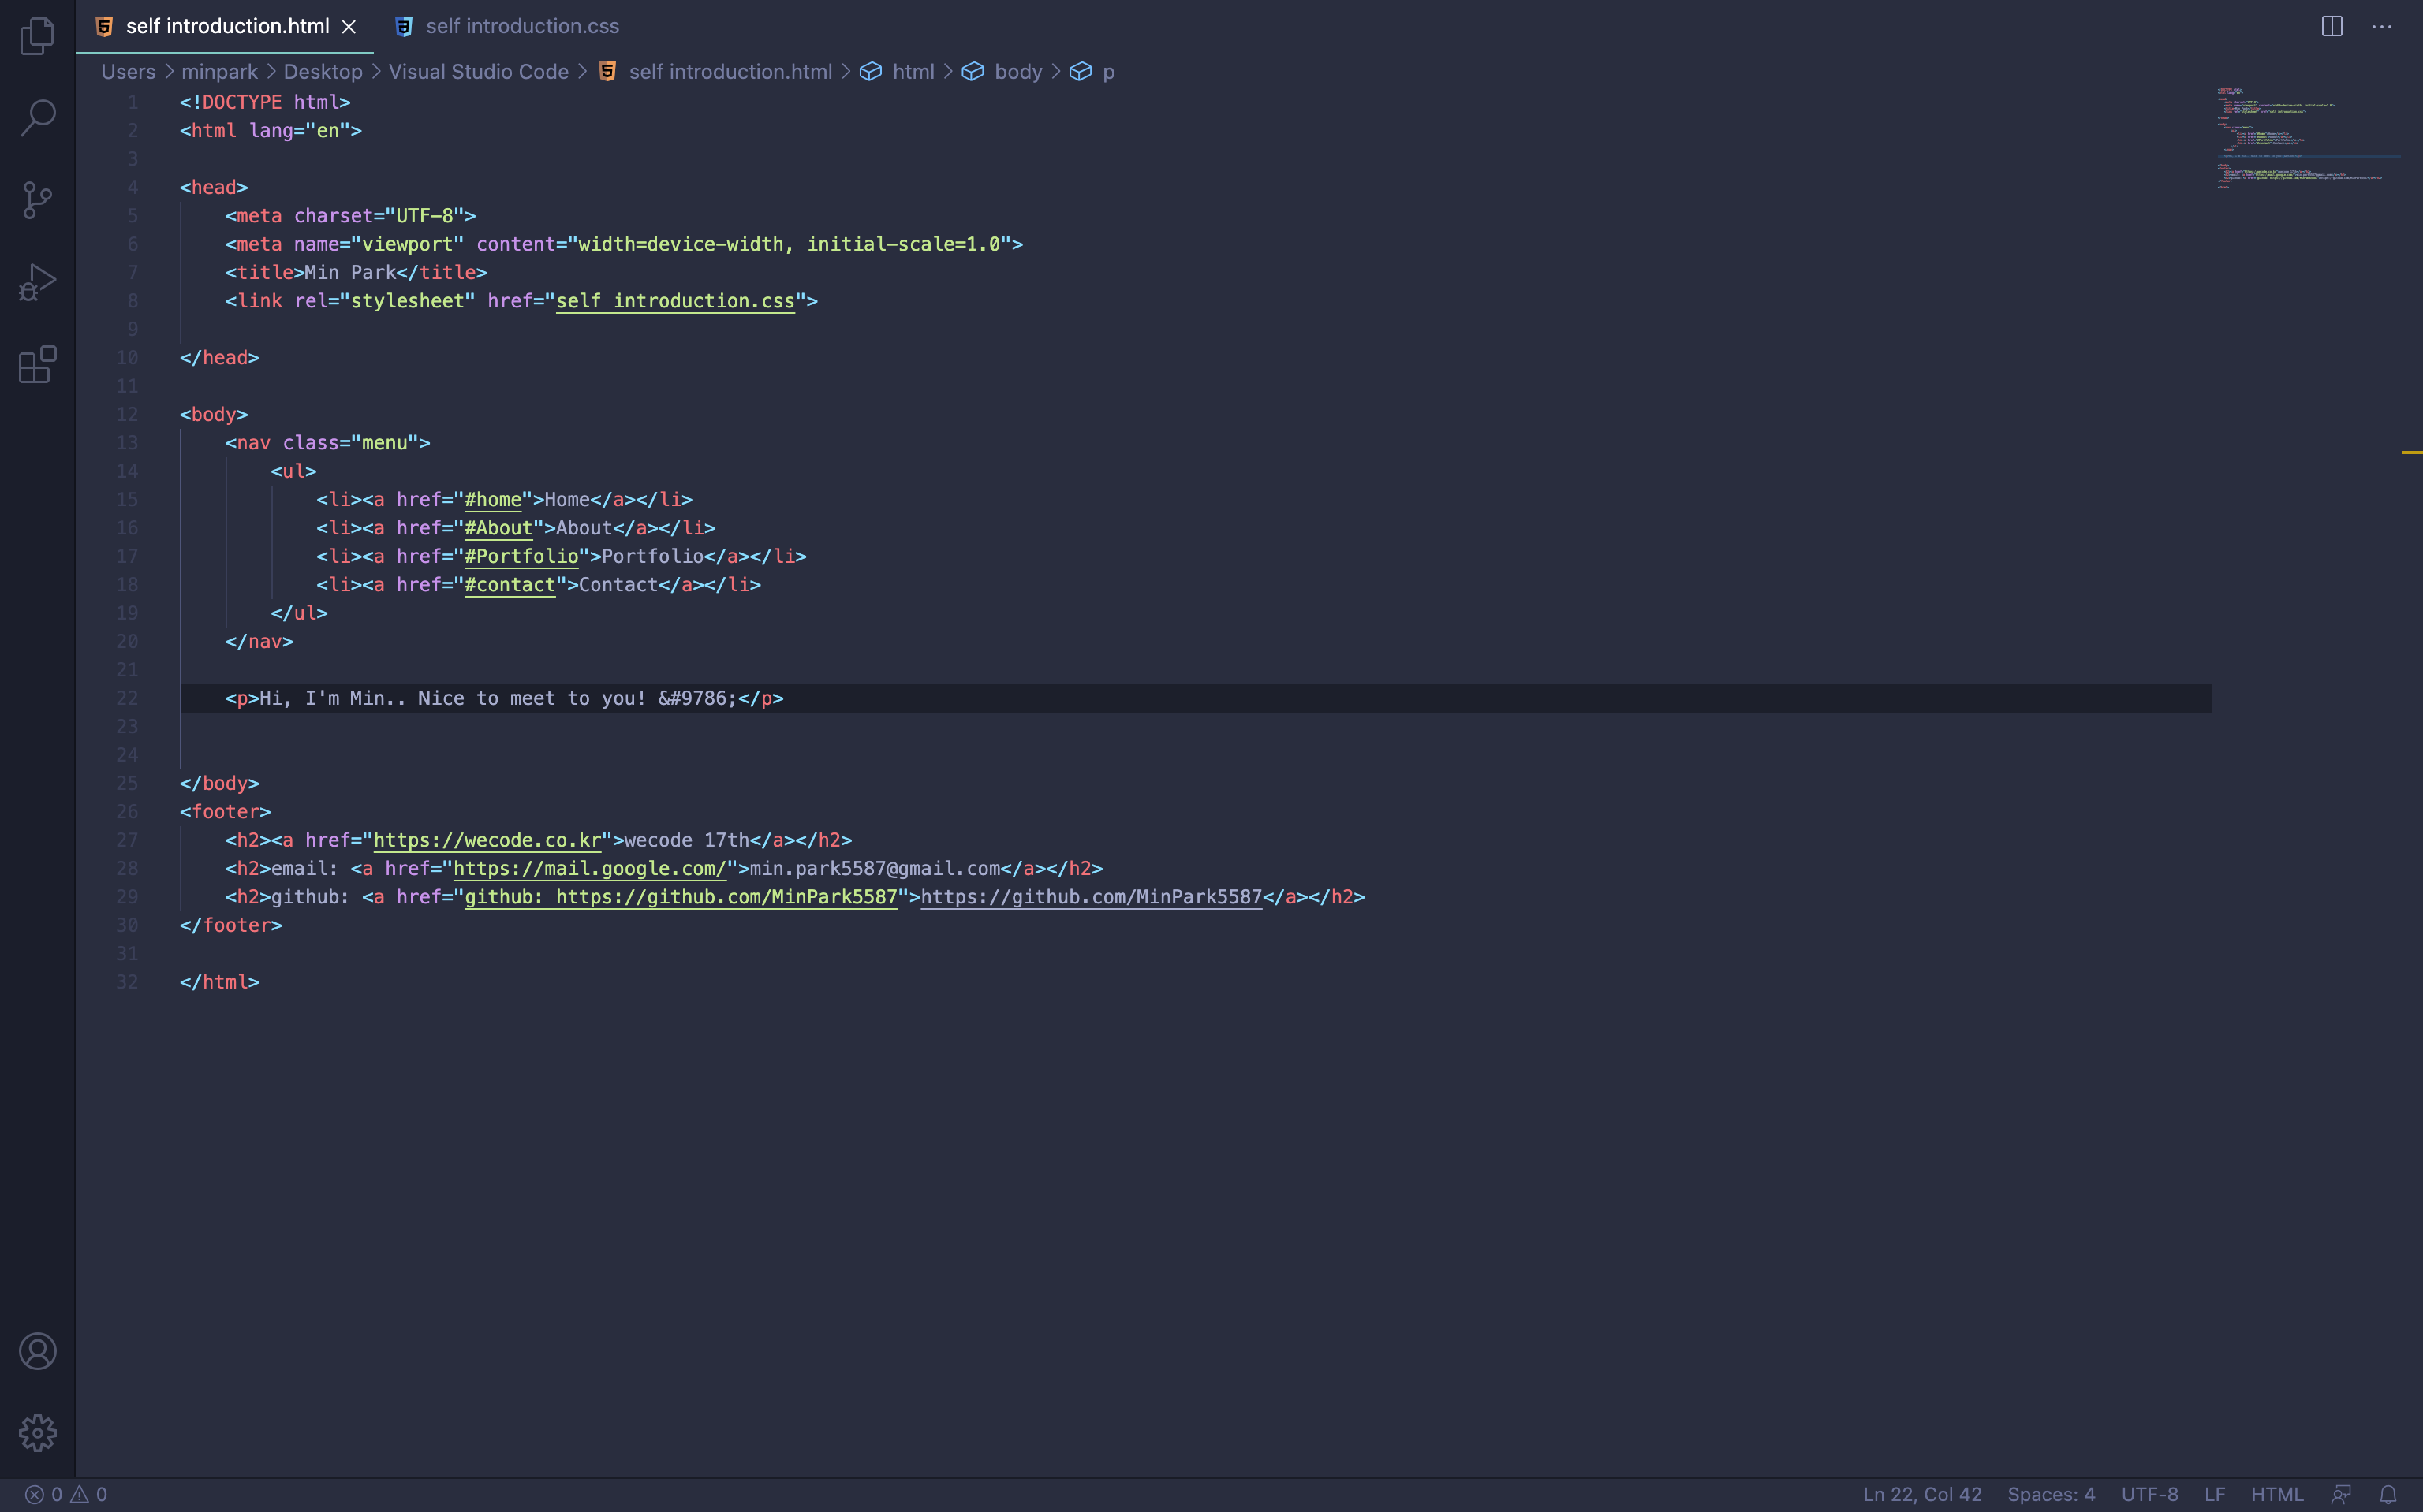Click the Spaces: 4 indentation setting
Image resolution: width=2423 pixels, height=1512 pixels.
tap(2051, 1494)
